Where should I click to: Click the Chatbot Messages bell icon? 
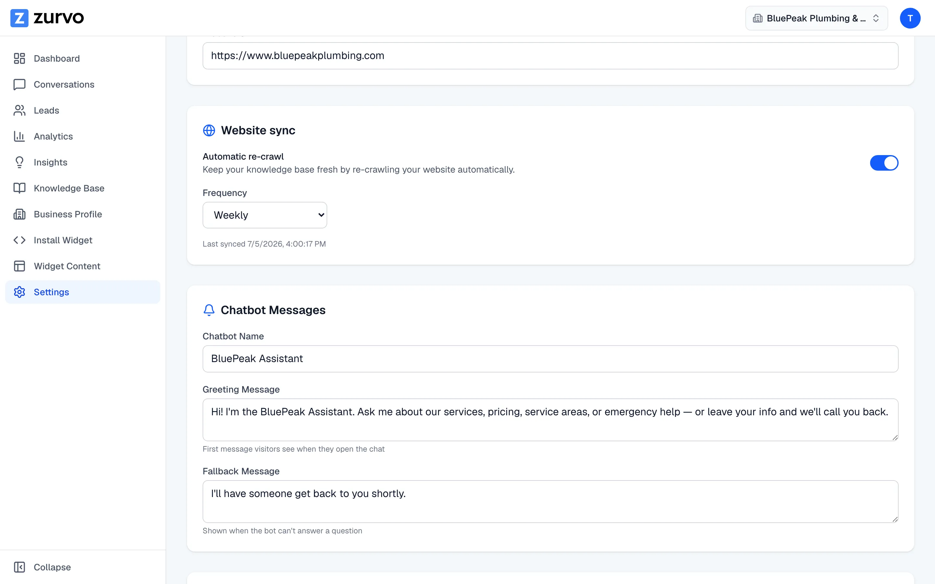pyautogui.click(x=209, y=310)
